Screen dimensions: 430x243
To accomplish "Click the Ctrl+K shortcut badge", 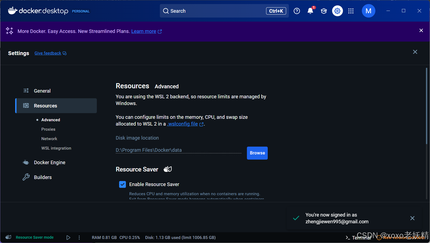I will click(276, 11).
